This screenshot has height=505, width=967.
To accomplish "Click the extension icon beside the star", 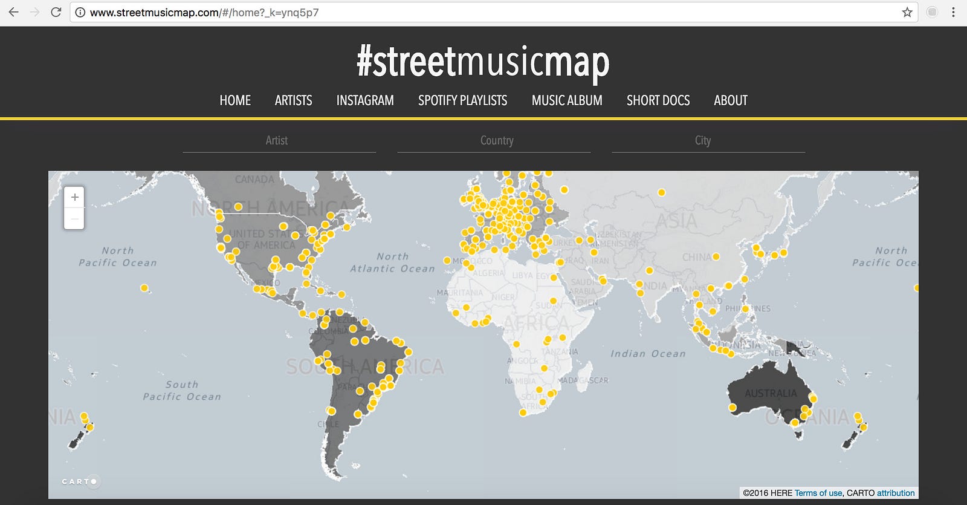I will (932, 12).
